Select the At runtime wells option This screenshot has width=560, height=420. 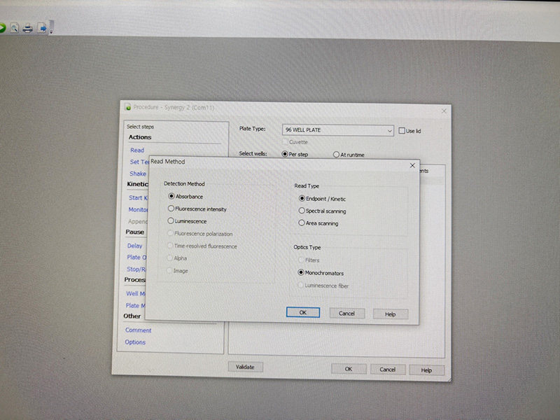337,155
